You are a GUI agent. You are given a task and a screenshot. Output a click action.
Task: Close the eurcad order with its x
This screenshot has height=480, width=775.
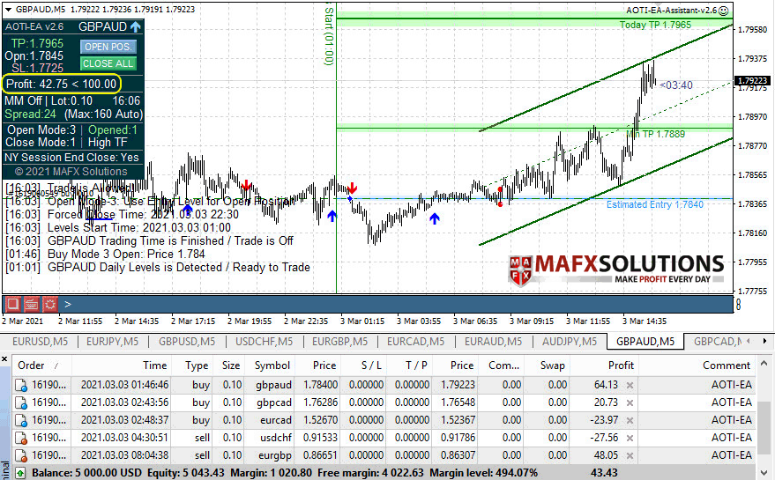(630, 421)
